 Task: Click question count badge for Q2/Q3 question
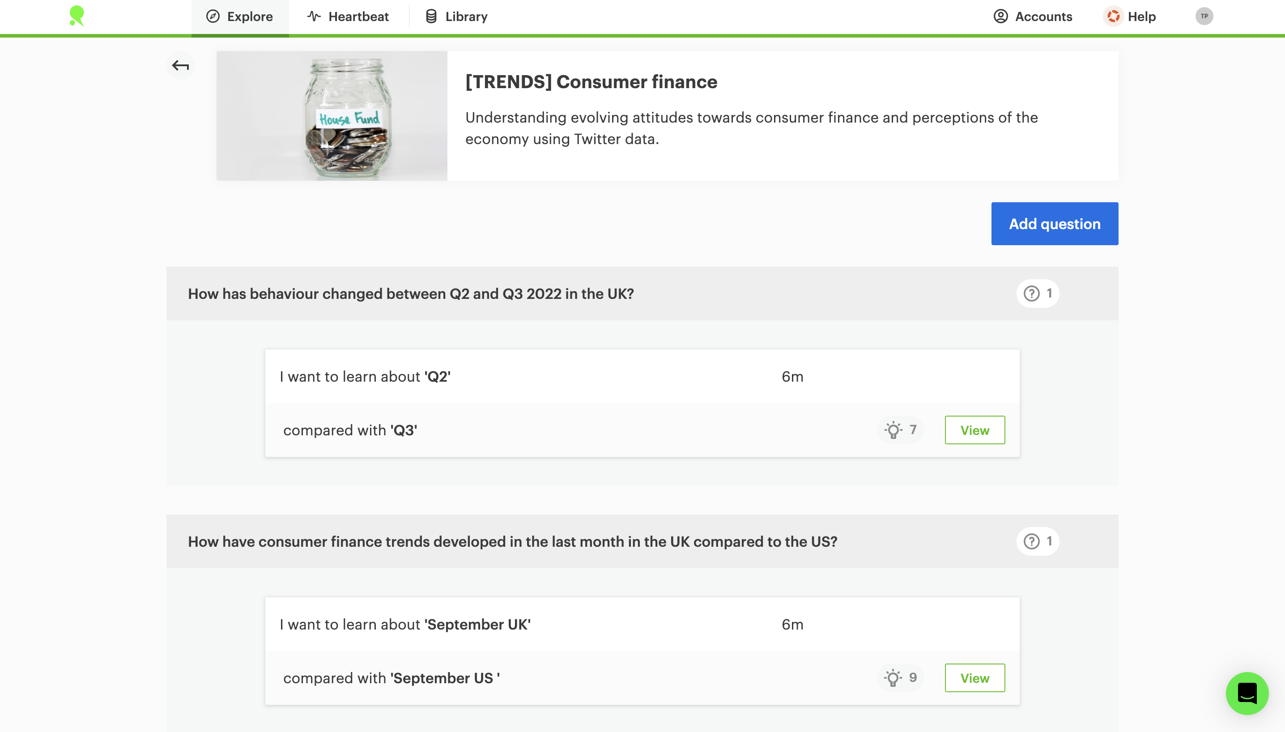click(1038, 293)
